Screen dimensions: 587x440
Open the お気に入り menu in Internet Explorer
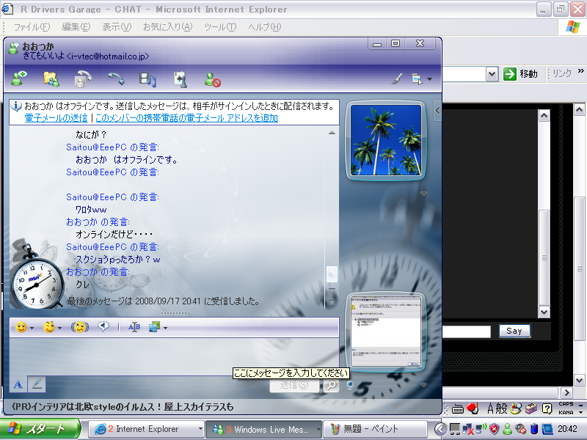167,27
